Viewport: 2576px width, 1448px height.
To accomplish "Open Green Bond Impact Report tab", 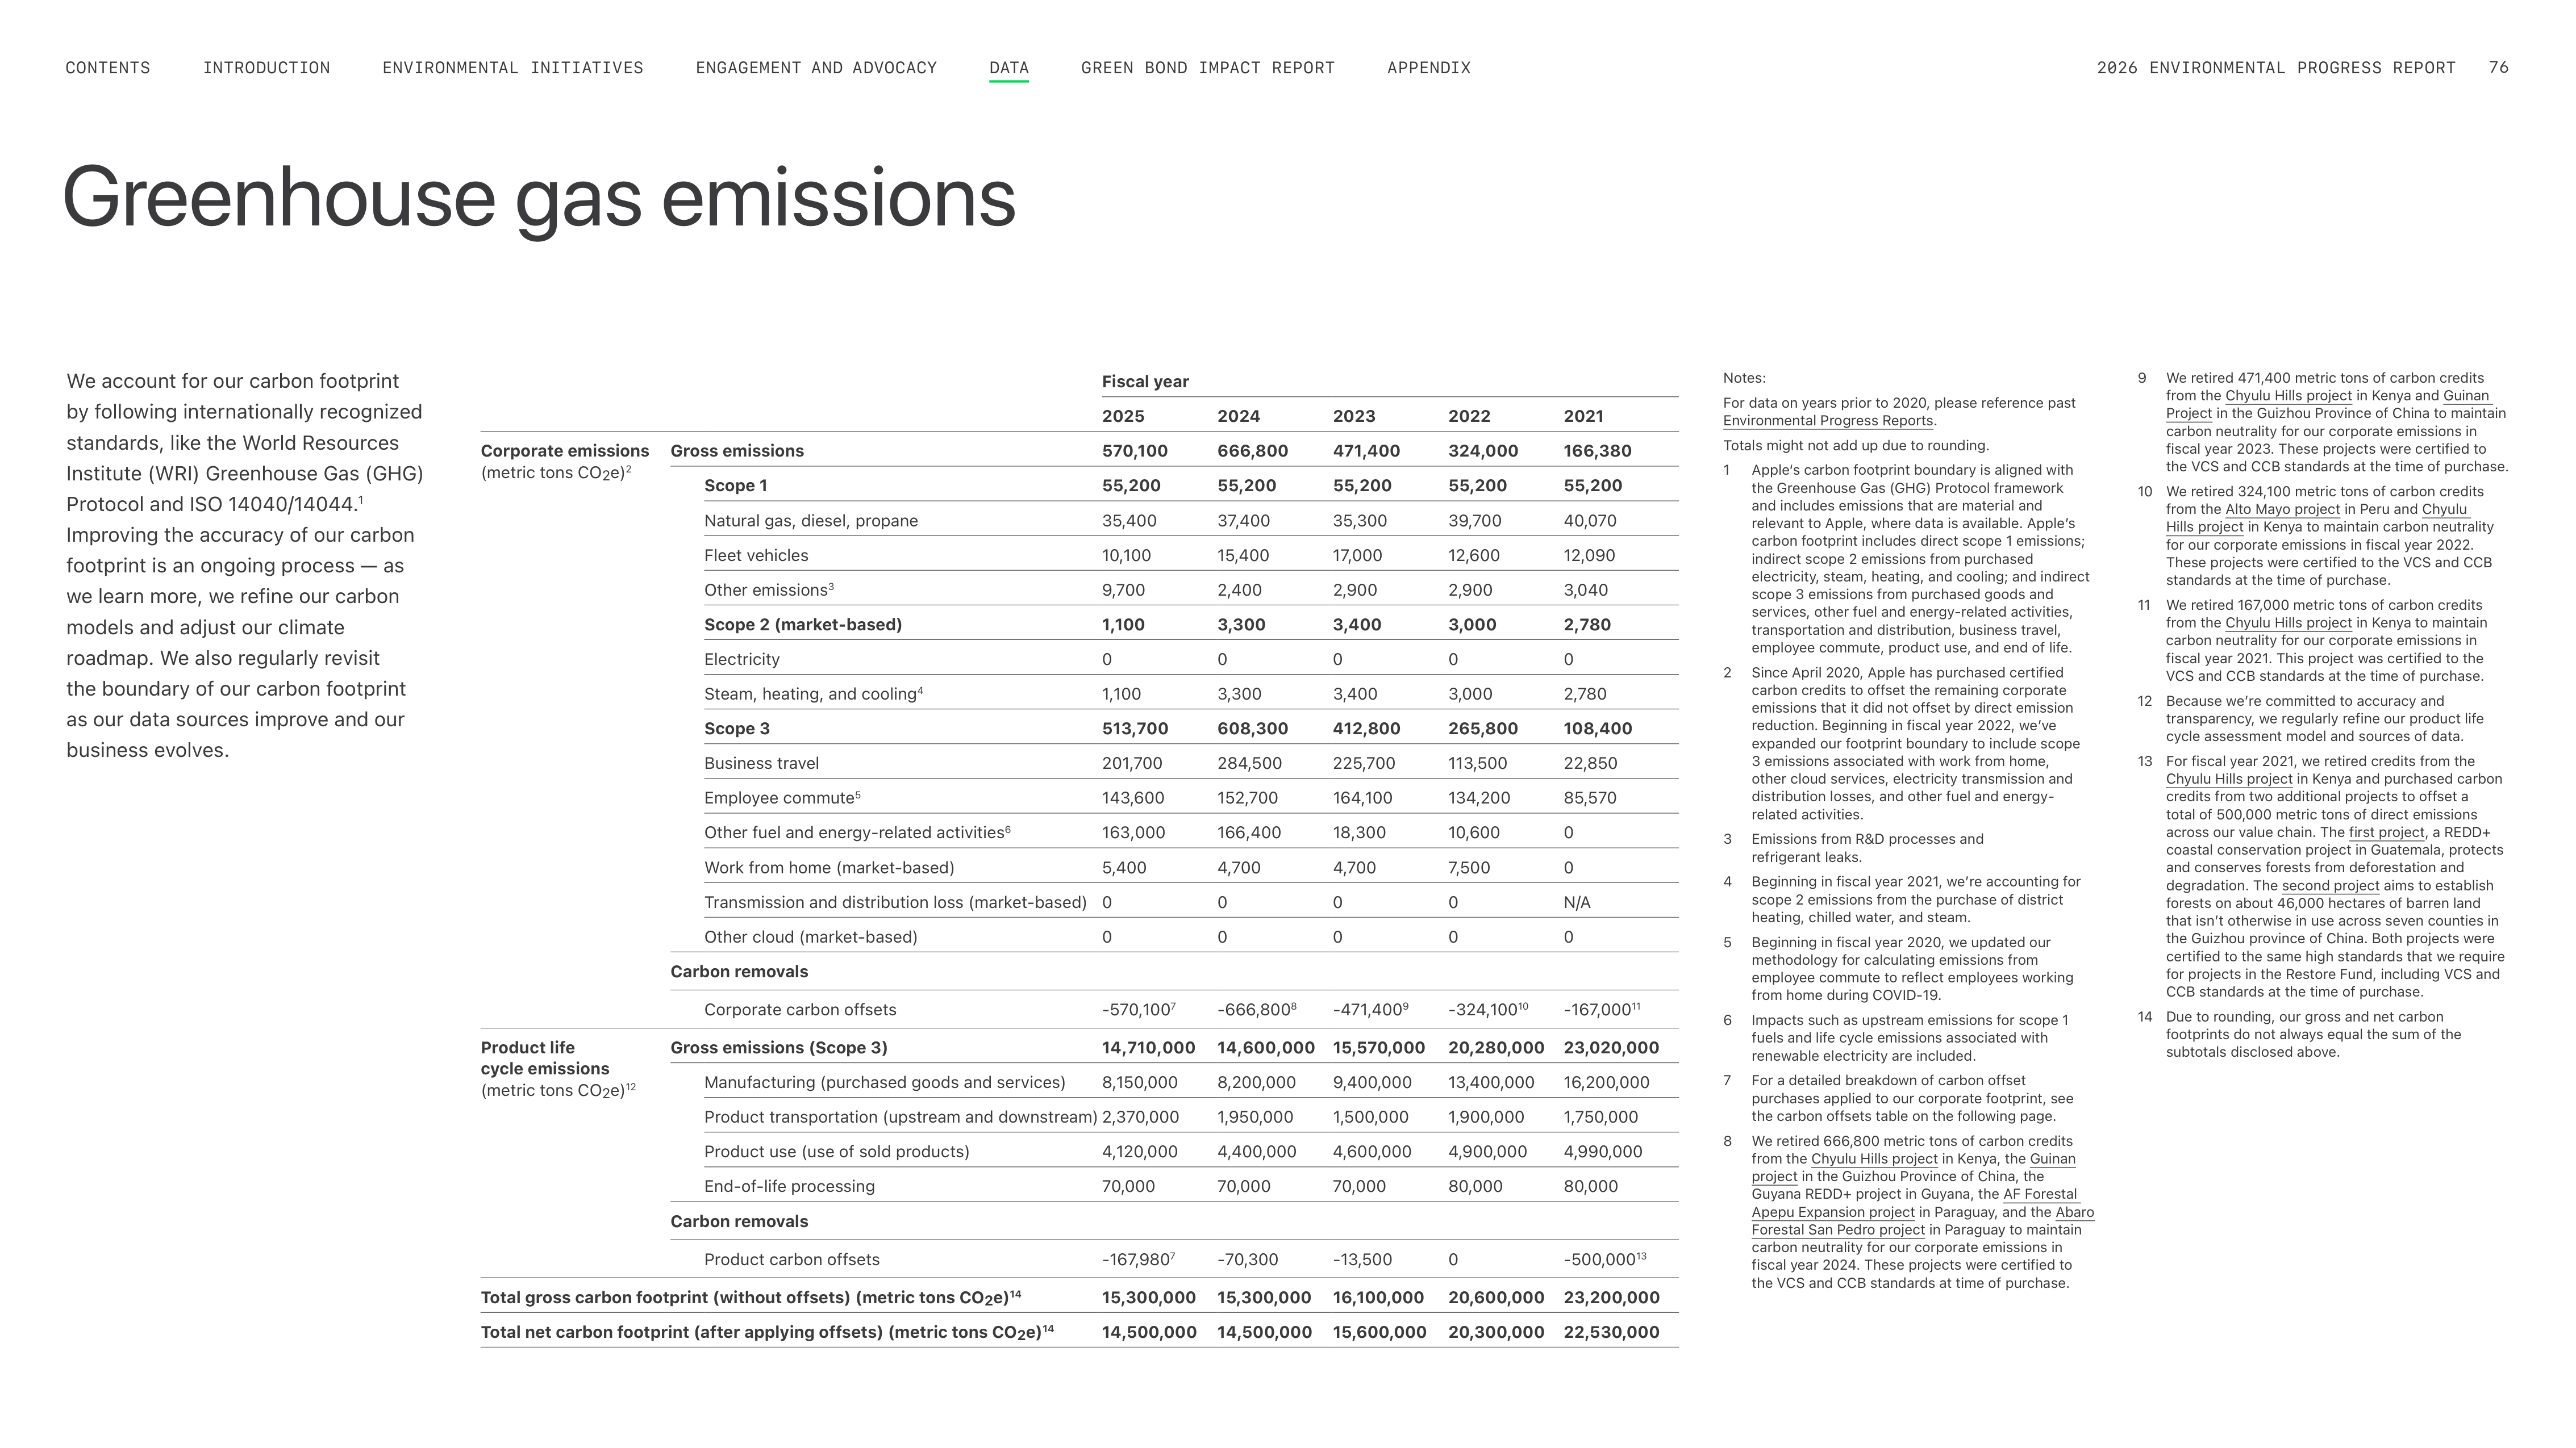I will 1208,68.
